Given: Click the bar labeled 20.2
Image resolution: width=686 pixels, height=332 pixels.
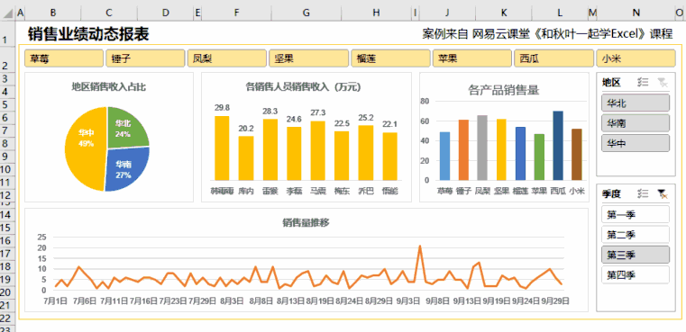Looking at the screenshot, I should pos(246,158).
